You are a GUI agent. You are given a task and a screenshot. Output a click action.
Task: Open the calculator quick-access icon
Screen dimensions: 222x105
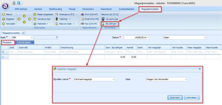14,3
